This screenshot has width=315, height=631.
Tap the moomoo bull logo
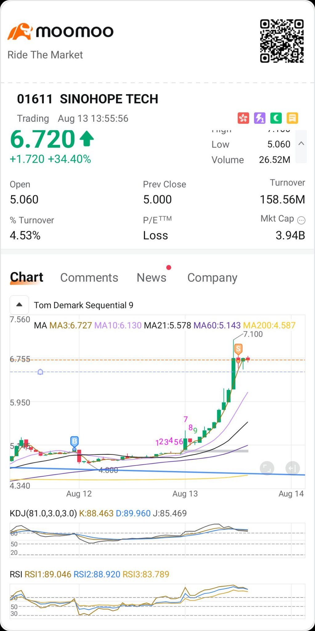click(x=20, y=31)
